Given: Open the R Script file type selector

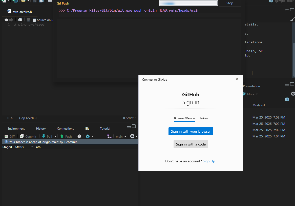Looking at the screenshot, I should pyautogui.click(x=130, y=118).
